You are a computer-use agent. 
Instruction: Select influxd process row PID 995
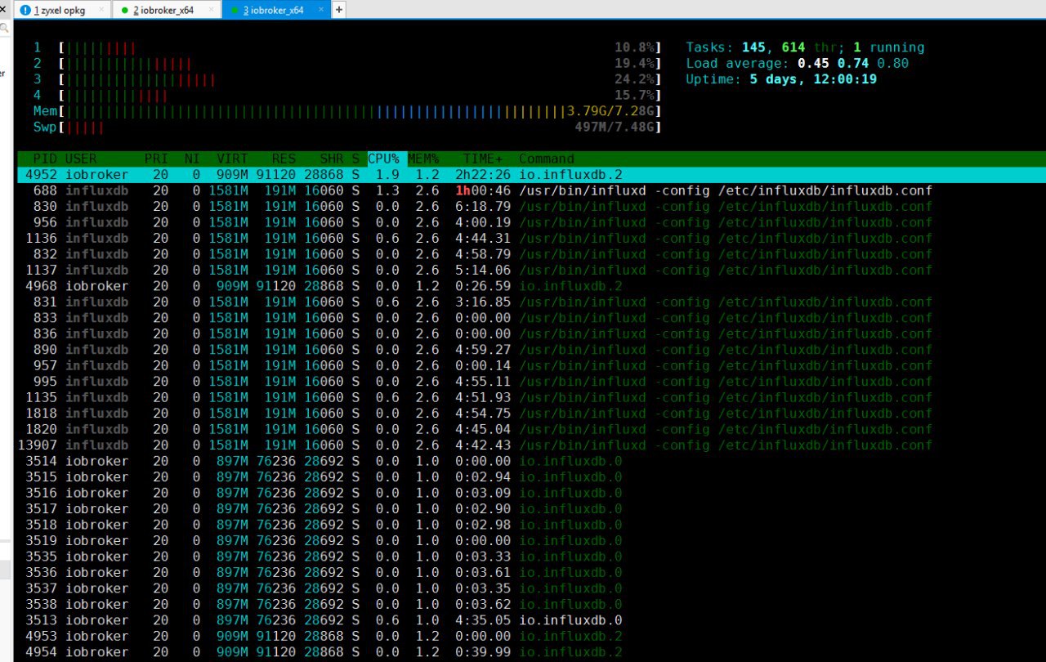click(x=531, y=382)
